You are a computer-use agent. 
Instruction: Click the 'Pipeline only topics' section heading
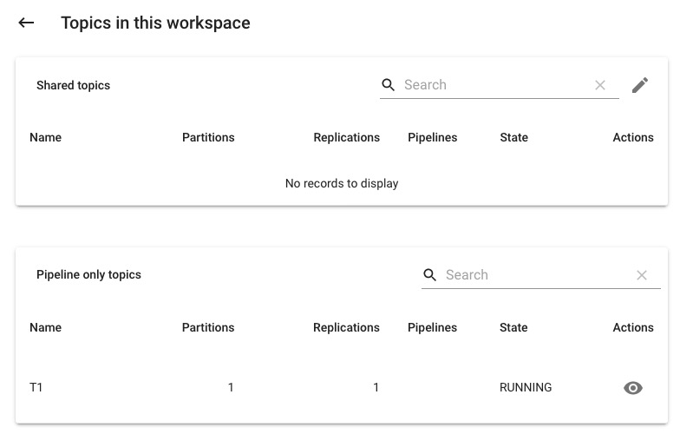(88, 274)
